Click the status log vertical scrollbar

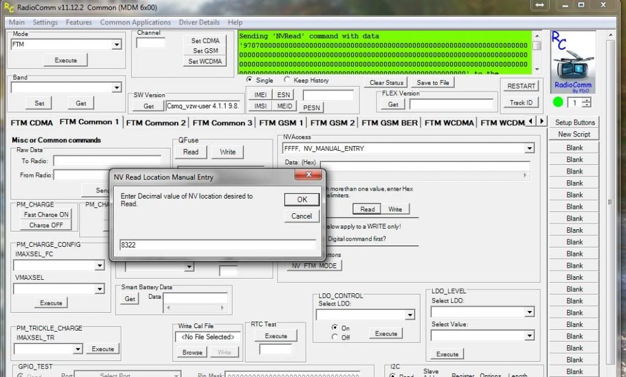click(x=537, y=53)
